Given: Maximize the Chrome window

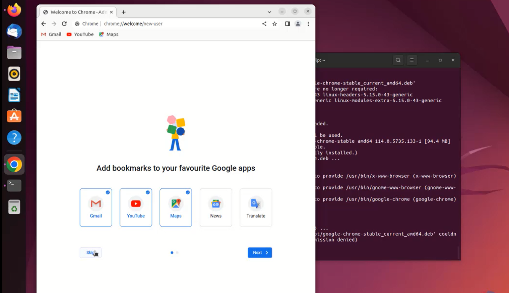Looking at the screenshot, I should click(295, 11).
